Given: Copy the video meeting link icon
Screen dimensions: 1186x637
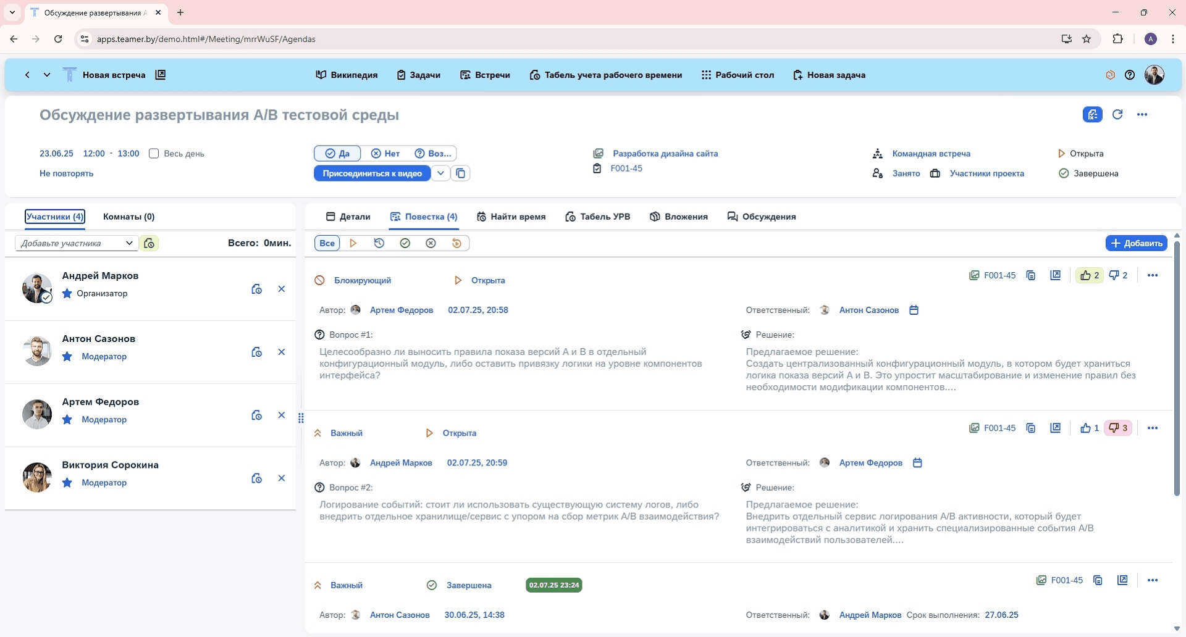Looking at the screenshot, I should pos(461,173).
